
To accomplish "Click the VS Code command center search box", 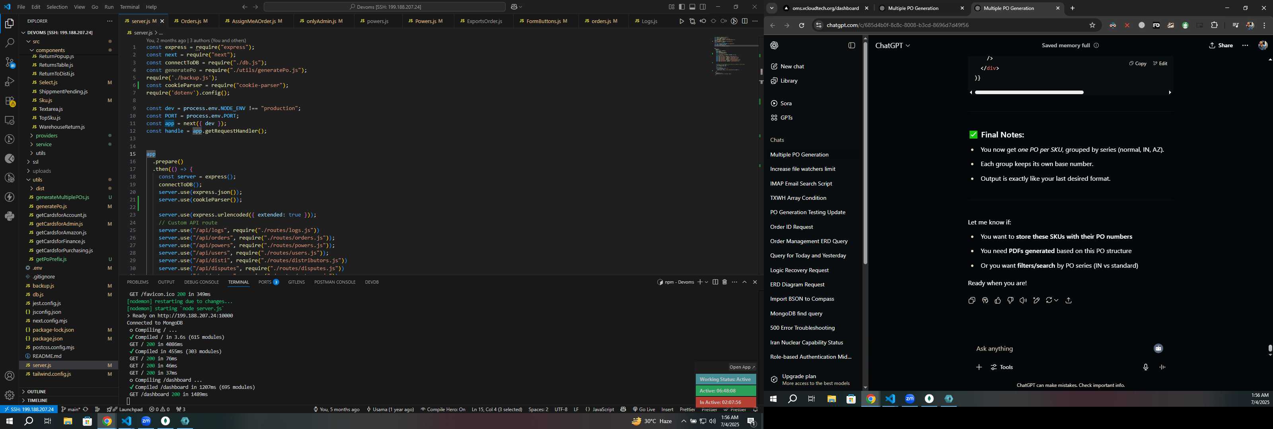I will point(384,7).
